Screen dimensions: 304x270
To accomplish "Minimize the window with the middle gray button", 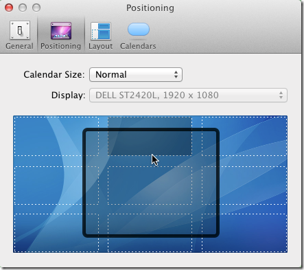I will pos(23,8).
